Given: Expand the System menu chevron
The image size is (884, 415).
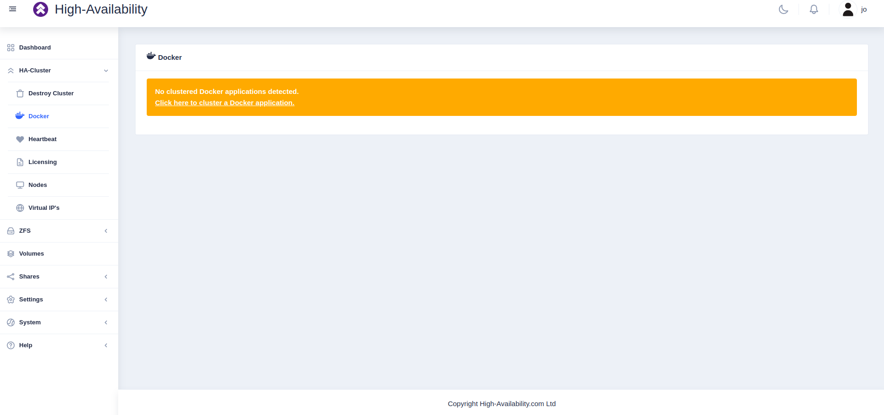Looking at the screenshot, I should pyautogui.click(x=106, y=322).
